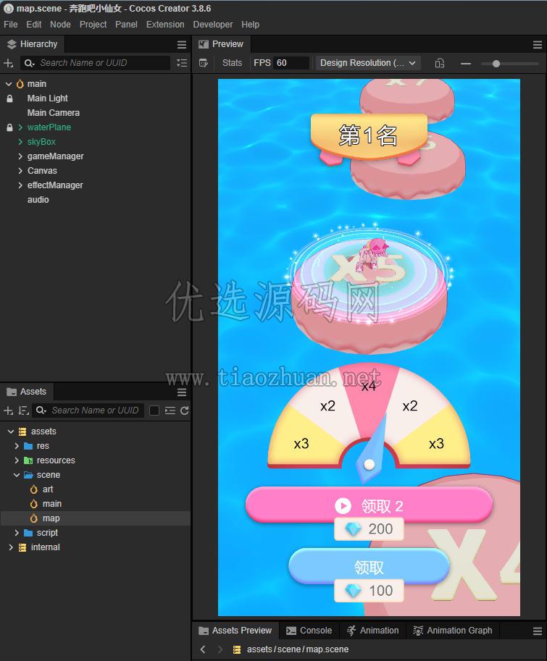Image resolution: width=547 pixels, height=661 pixels.
Task: Open the Assets panel hamburger menu
Action: tap(182, 392)
